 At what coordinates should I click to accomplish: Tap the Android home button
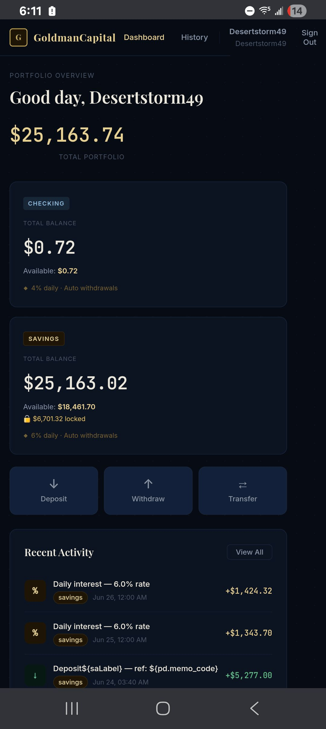pyautogui.click(x=163, y=708)
